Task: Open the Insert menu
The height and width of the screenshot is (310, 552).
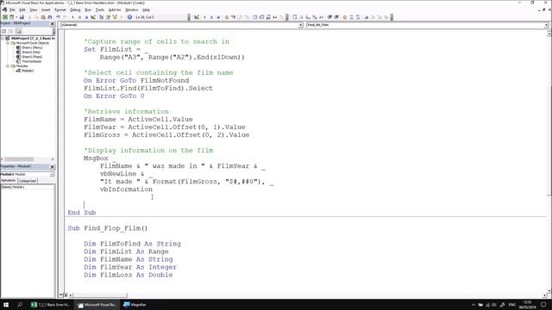Action: pos(46,9)
